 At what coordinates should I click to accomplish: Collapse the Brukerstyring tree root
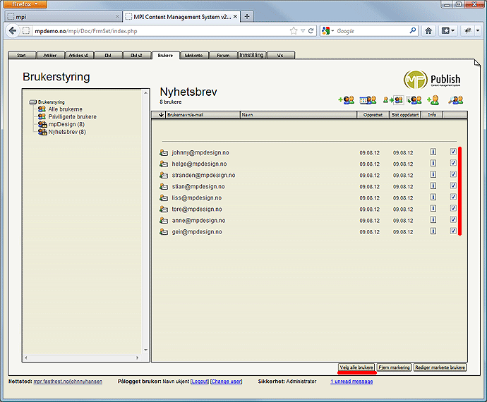point(32,102)
